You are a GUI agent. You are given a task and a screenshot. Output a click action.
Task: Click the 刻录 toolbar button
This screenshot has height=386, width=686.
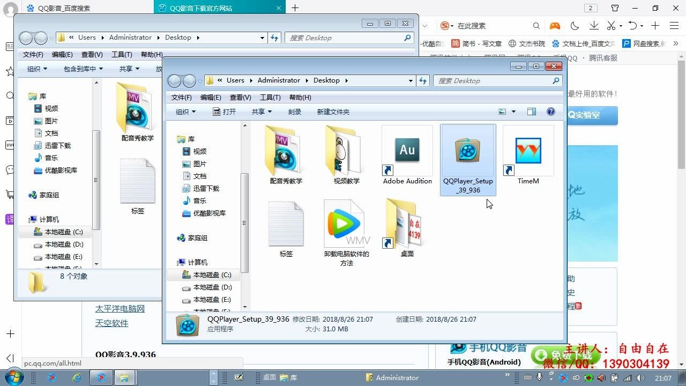tap(294, 112)
